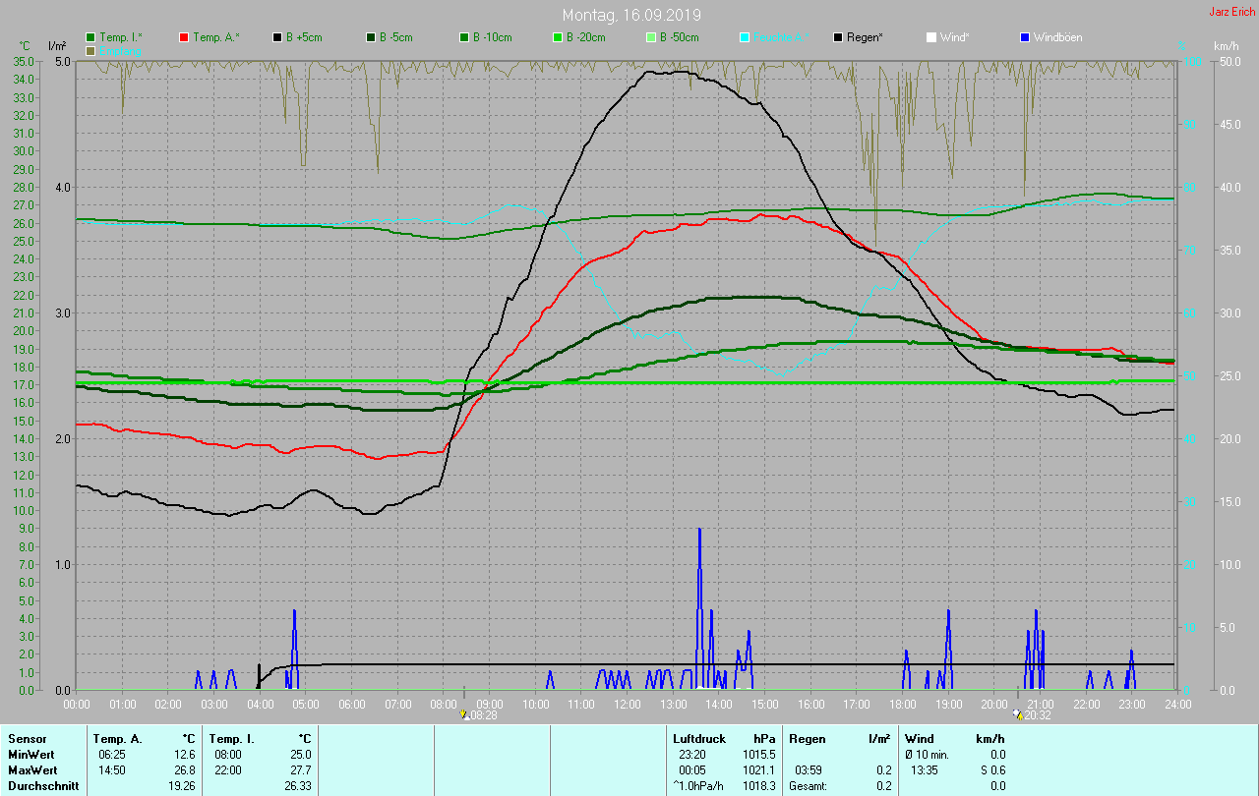1259x796 pixels.
Task: Click the red Temp. A. legend square
Action: [184, 37]
